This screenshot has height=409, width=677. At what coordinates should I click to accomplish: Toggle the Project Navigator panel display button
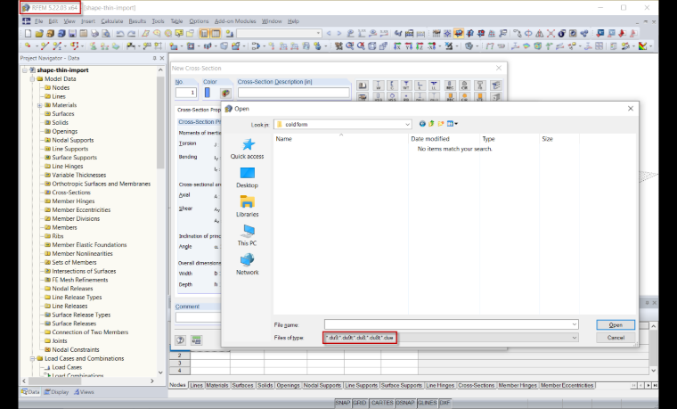pos(204,33)
